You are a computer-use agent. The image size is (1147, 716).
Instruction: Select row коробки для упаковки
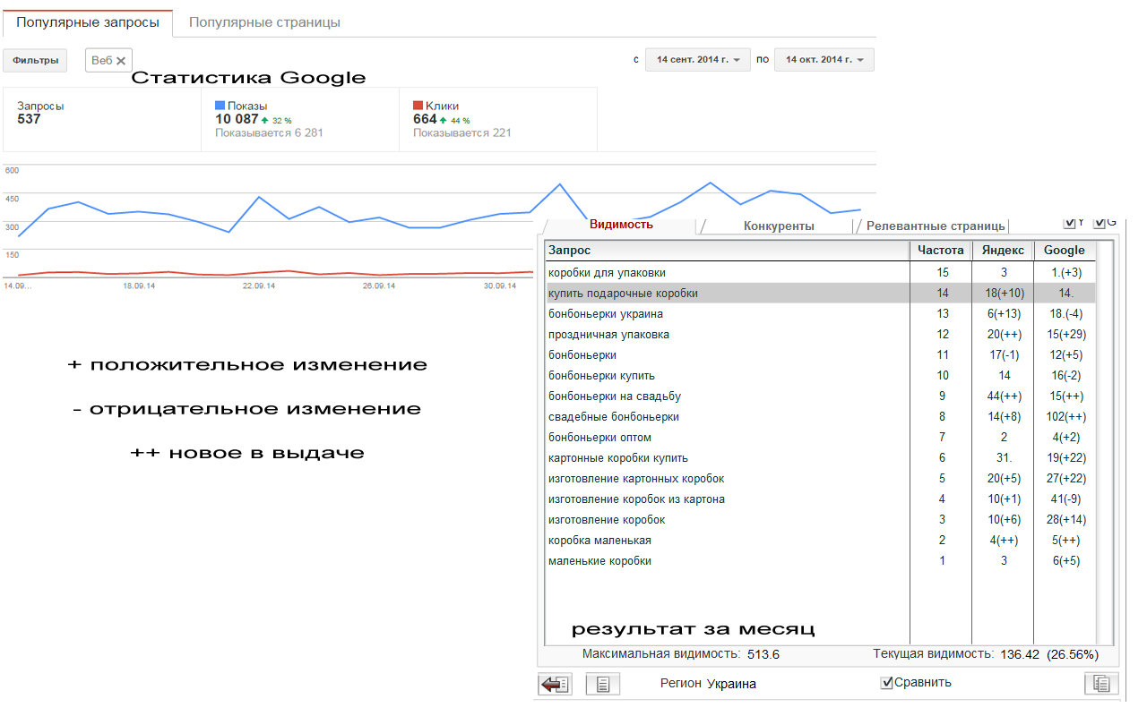[821, 272]
